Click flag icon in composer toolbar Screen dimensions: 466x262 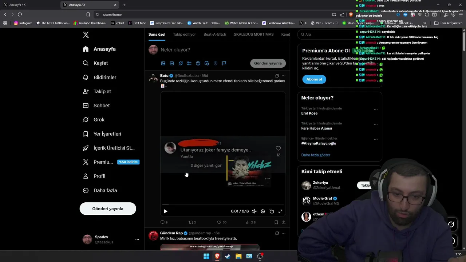(224, 63)
